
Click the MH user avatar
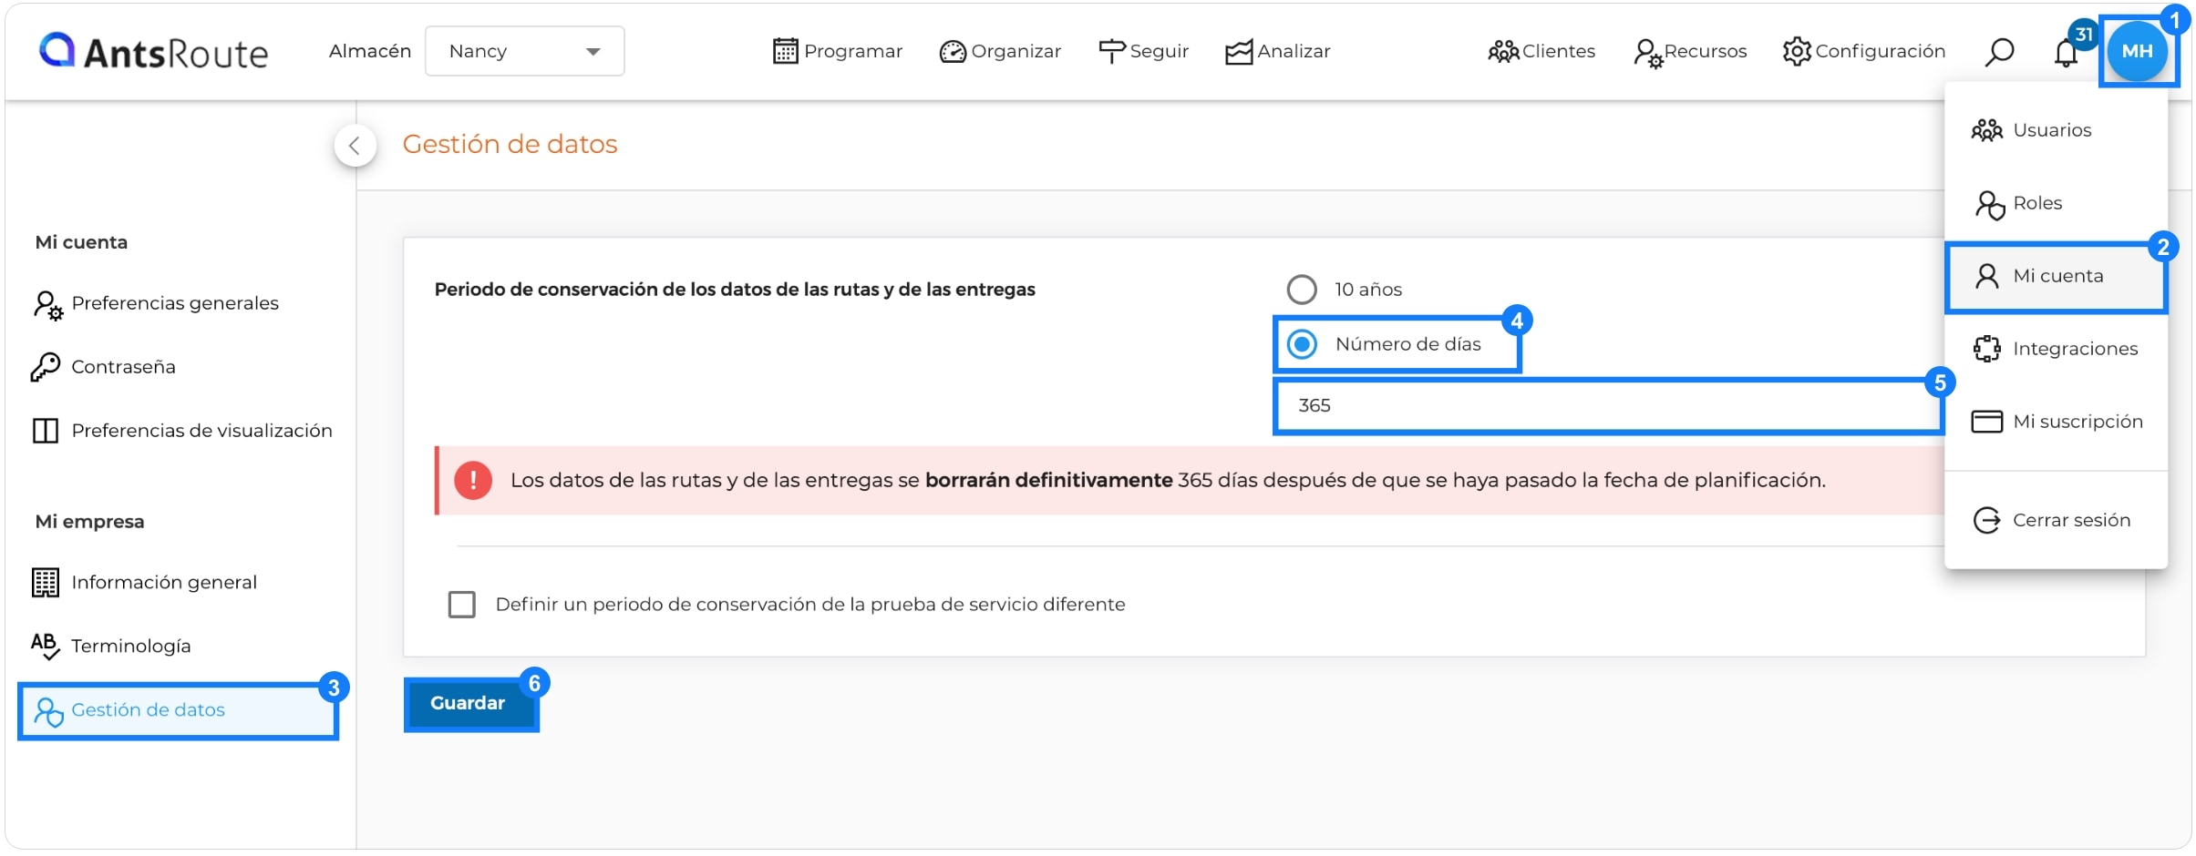click(x=2137, y=51)
